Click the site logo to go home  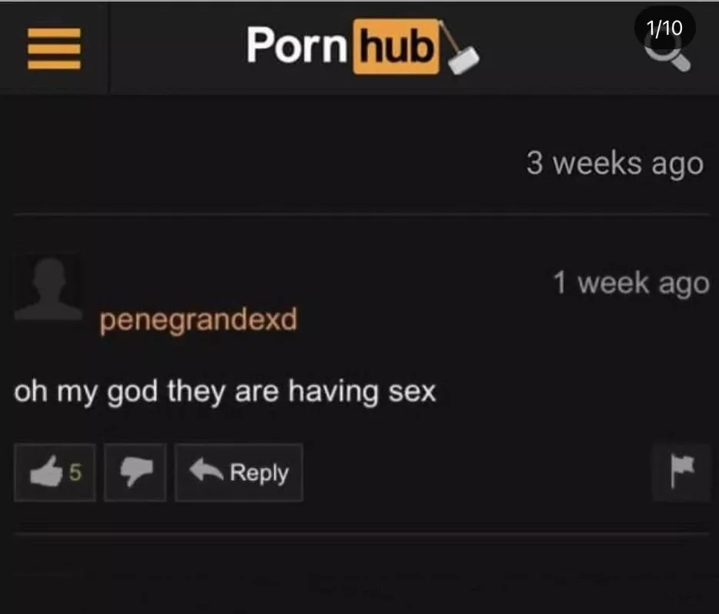click(363, 47)
